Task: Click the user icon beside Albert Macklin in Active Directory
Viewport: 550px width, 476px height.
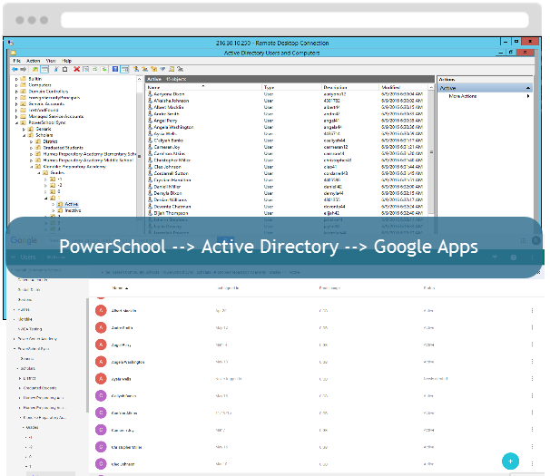Action: 150,107
